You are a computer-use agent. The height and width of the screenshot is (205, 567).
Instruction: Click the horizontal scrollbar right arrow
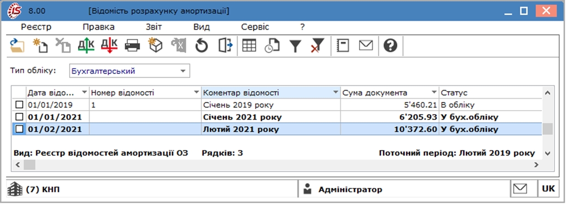(x=537, y=164)
